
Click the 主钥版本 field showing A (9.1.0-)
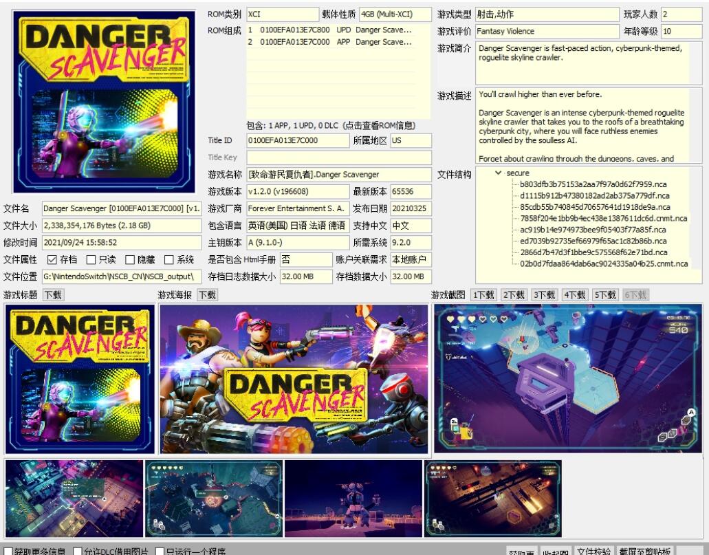click(x=298, y=243)
